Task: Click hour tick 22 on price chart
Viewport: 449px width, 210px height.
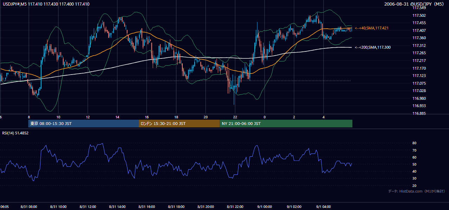Action: point(235,117)
